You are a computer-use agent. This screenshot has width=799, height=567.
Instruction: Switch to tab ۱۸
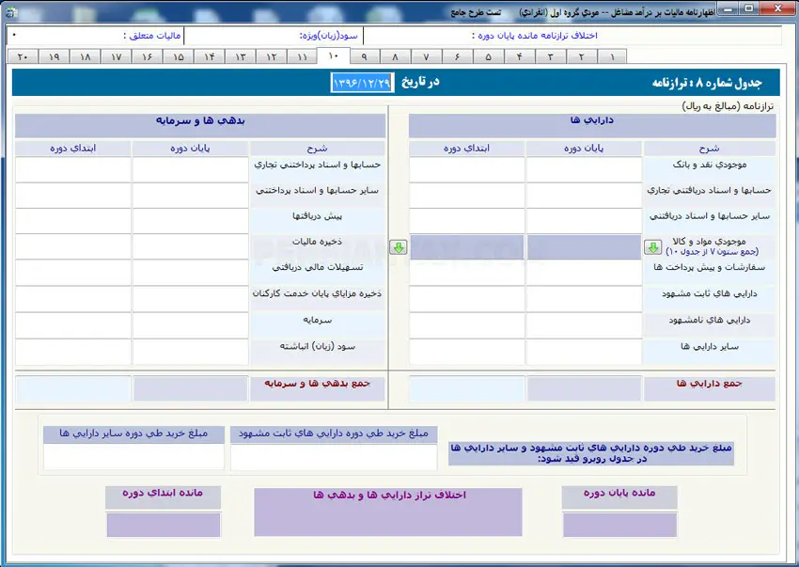tap(85, 56)
